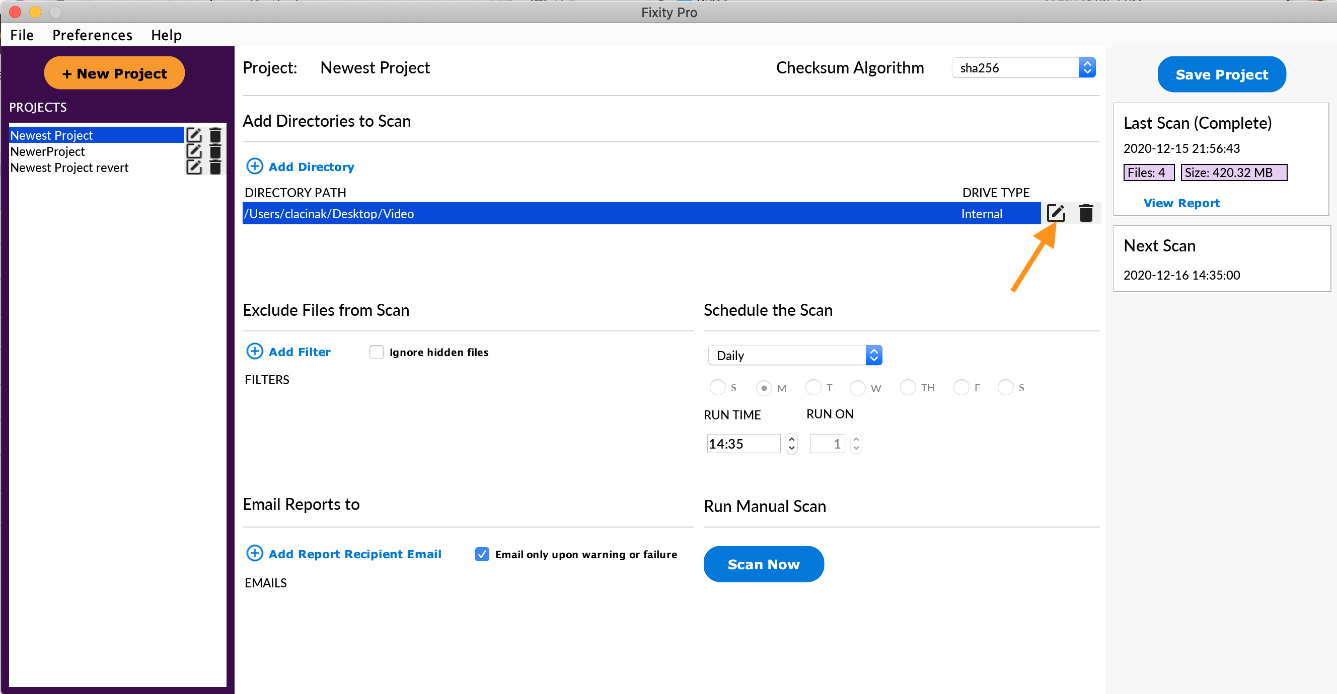Screen dimensions: 1337x694
Task: Select the F (Friday) radio button
Action: 962,387
